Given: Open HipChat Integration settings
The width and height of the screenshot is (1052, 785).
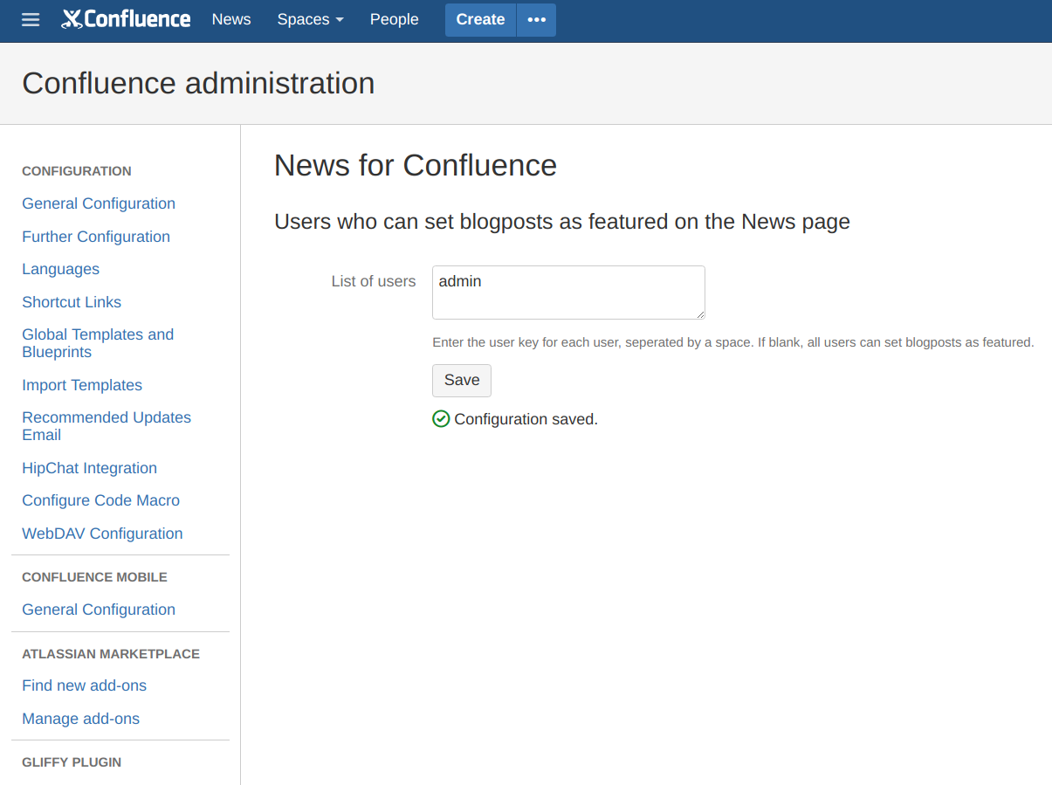Looking at the screenshot, I should coord(89,468).
